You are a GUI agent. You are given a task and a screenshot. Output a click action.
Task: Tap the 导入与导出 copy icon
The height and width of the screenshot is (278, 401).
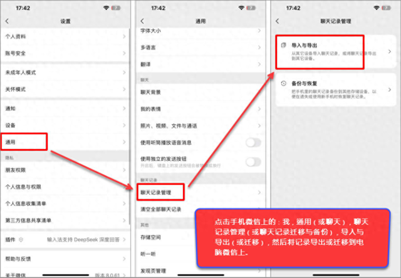coord(283,45)
